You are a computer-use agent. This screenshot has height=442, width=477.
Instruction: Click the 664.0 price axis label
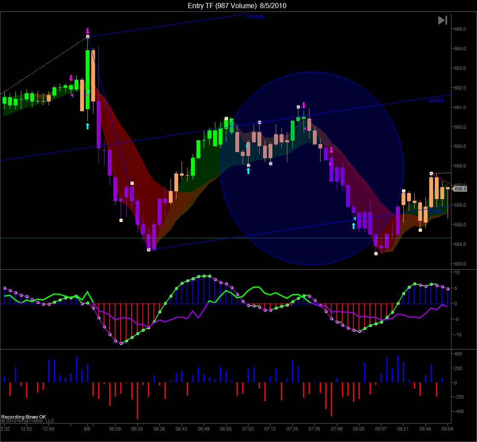click(460, 49)
